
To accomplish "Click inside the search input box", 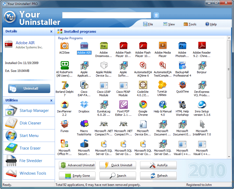I will pyautogui.click(x=107, y=15).
